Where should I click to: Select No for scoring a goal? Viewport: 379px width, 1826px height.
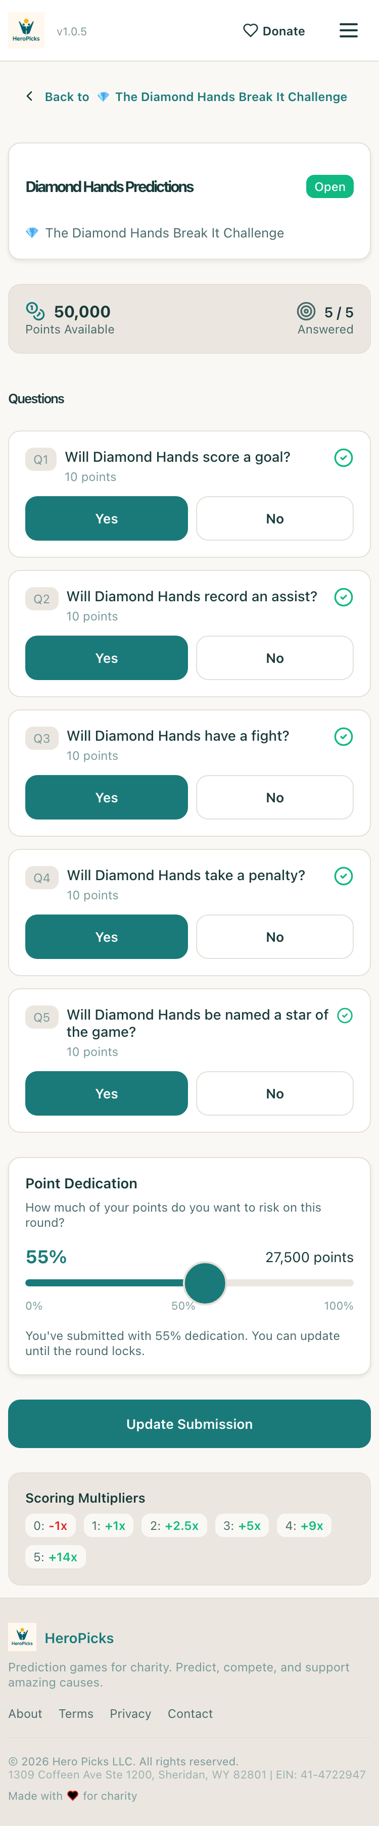click(274, 519)
